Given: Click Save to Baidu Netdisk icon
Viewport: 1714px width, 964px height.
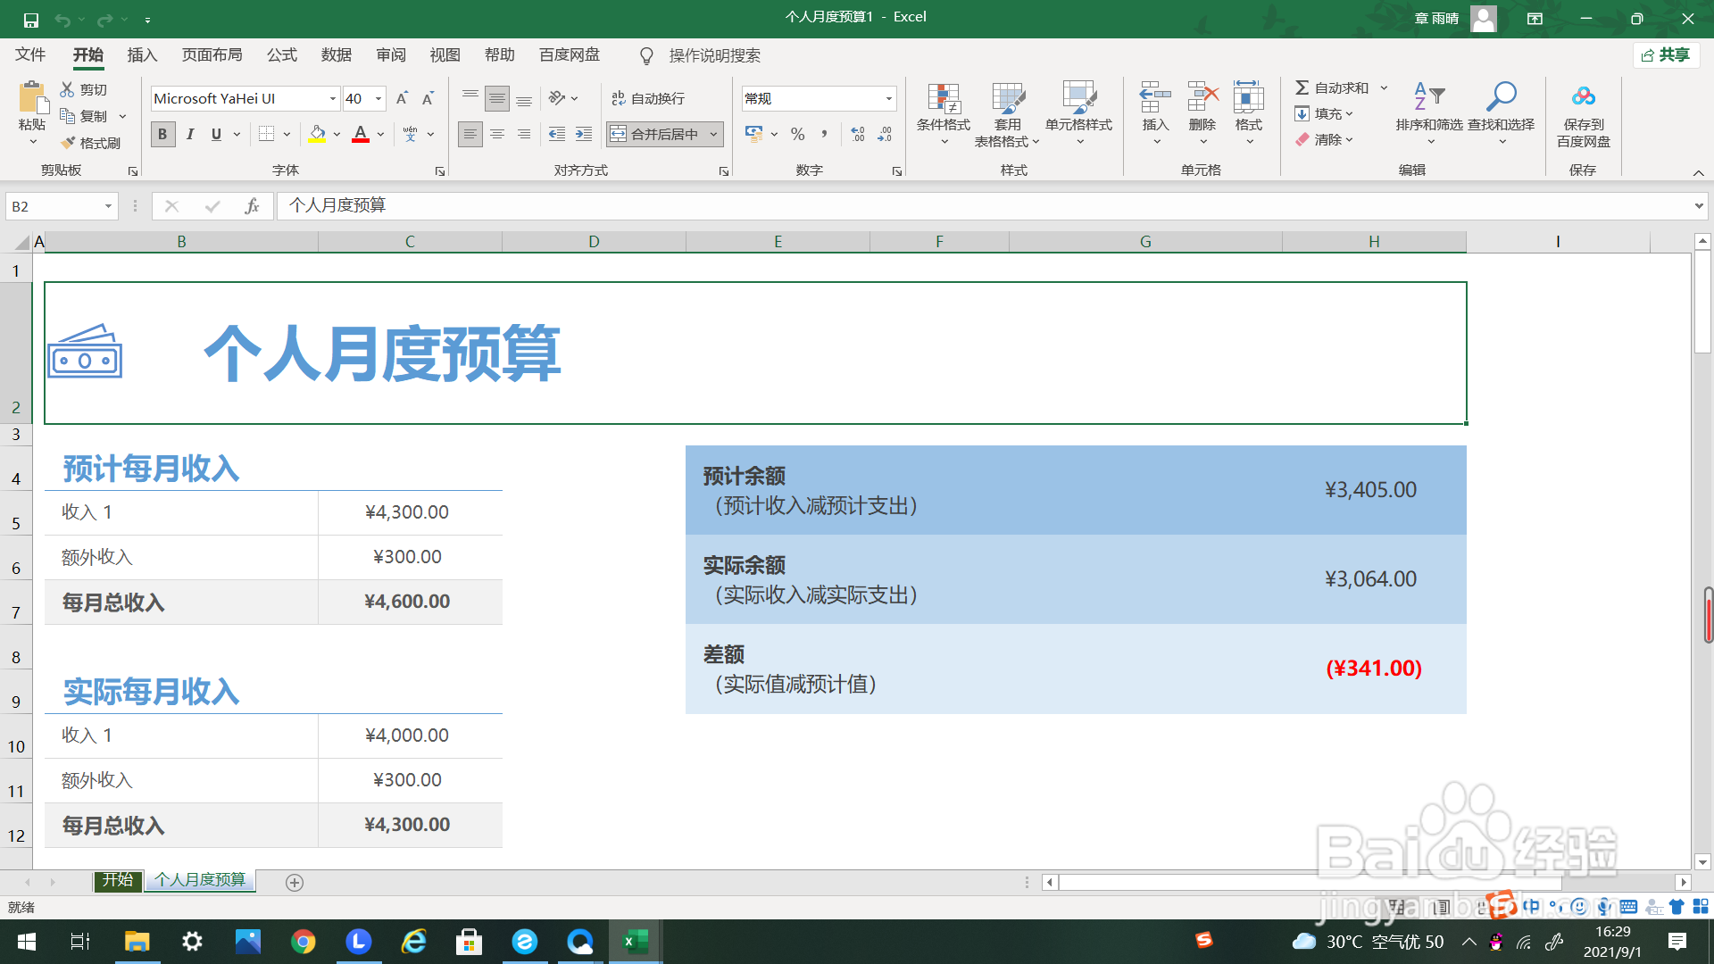Looking at the screenshot, I should 1583,96.
